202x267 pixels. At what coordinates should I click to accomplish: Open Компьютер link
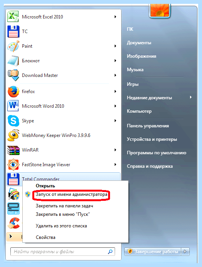tap(139, 111)
